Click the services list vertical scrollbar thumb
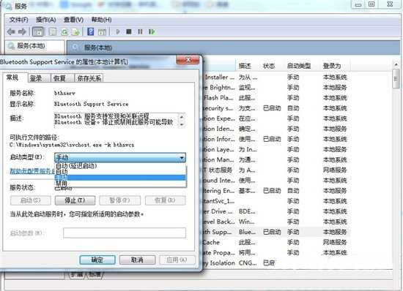The width and height of the screenshot is (403, 291). point(396,79)
